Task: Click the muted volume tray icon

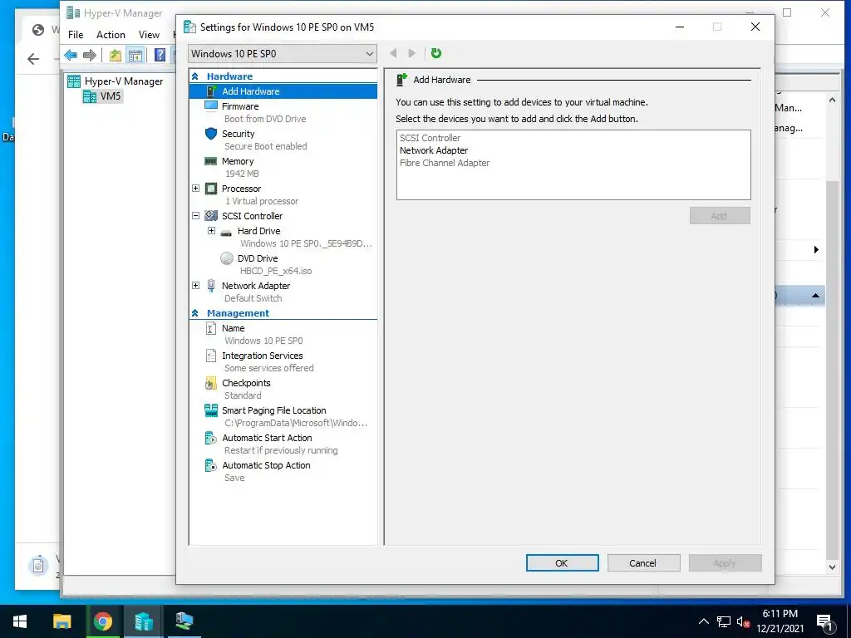Action: (743, 621)
